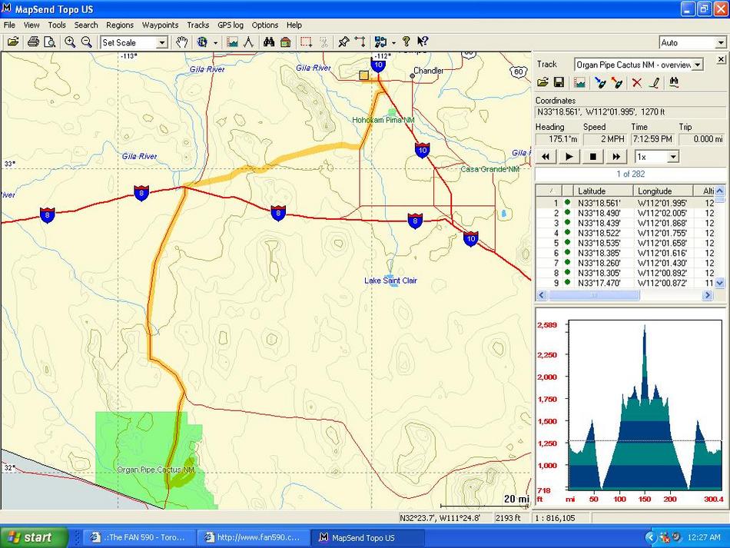This screenshot has height=548, width=730.
Task: Open the GPS log menu
Action: 231,25
